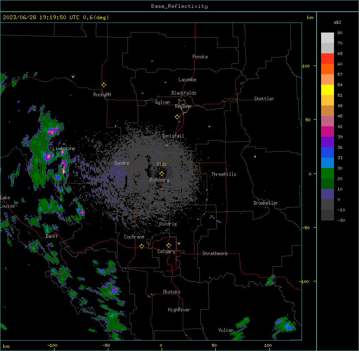Click the white asterisk above Limestone

pyautogui.click(x=64, y=144)
